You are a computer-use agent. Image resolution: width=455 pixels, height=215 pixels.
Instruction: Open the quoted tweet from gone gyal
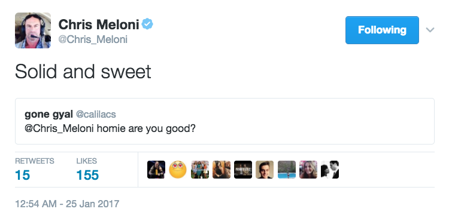pos(225,121)
